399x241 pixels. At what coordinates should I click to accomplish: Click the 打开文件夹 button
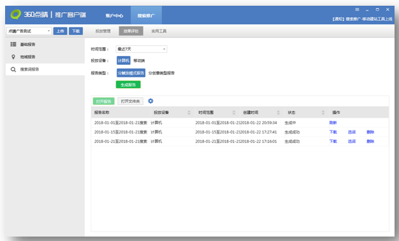tap(130, 101)
